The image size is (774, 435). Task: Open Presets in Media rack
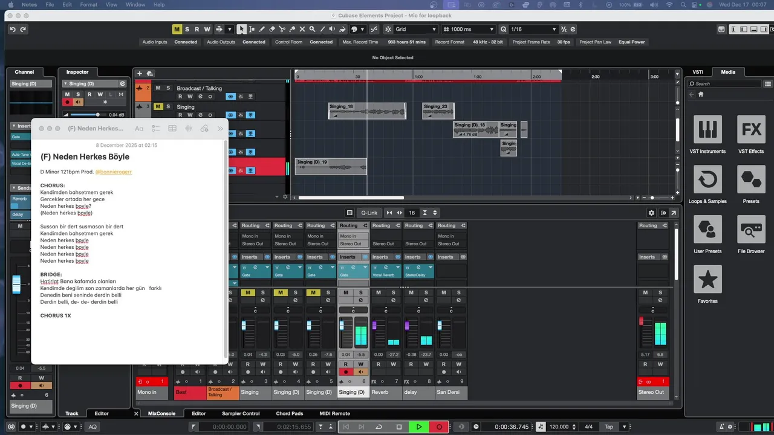pos(751,185)
